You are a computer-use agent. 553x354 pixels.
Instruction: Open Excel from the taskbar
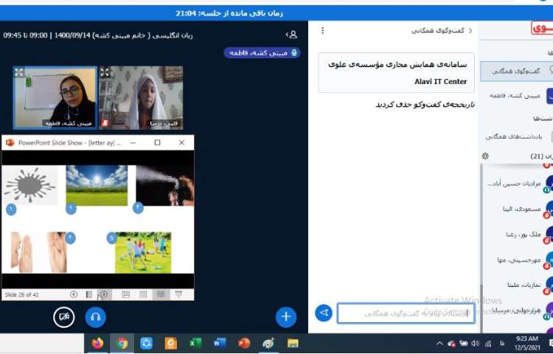[195, 343]
